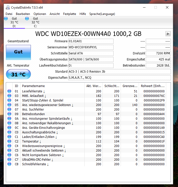Click the Parametername column header
Screen dimensions: 178x187
52,86
